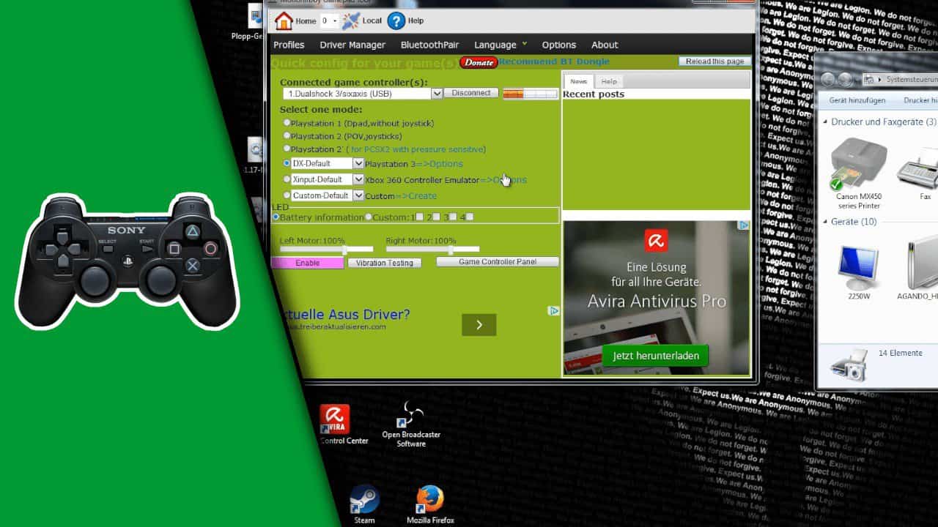Click Gerät hinzufügen in devices window
The height and width of the screenshot is (527, 938).
857,100
